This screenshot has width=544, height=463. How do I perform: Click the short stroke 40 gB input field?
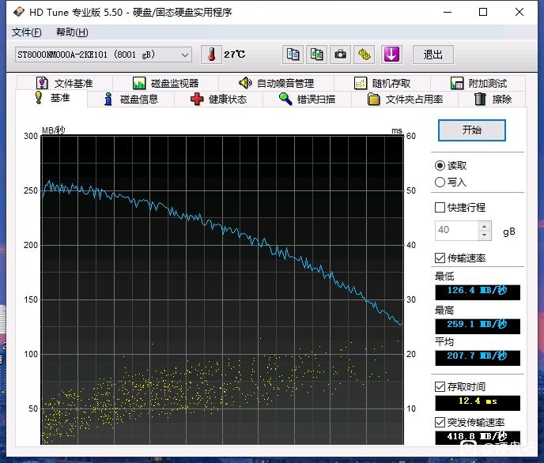[x=456, y=230]
